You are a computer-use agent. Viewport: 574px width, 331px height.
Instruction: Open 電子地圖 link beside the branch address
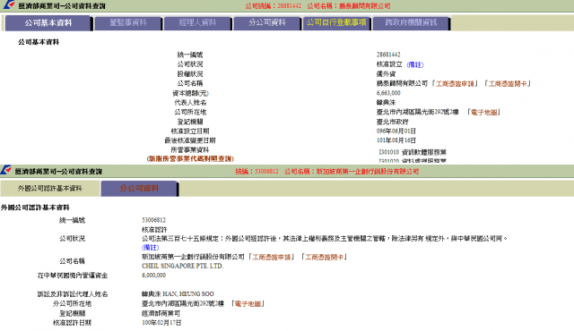[248, 304]
